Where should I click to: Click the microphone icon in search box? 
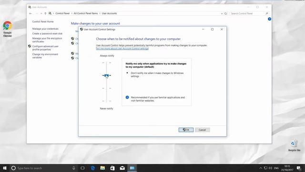pyautogui.click(x=74, y=168)
